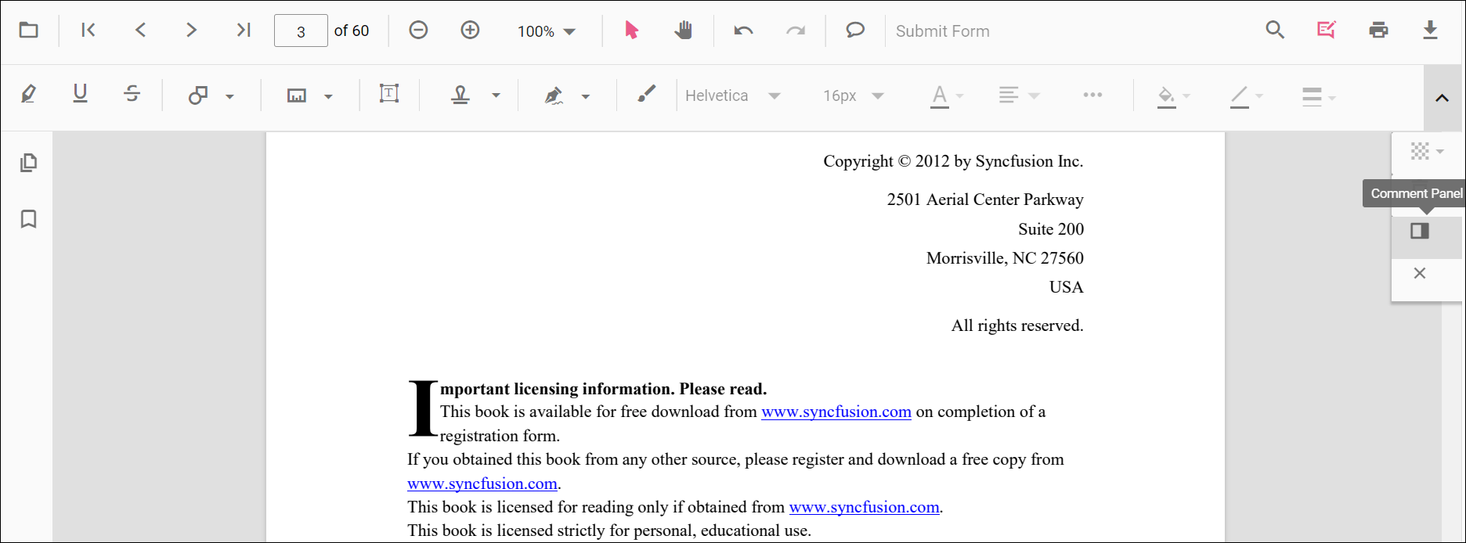Toggle the Comment Panel button
The width and height of the screenshot is (1466, 543).
pyautogui.click(x=1420, y=231)
